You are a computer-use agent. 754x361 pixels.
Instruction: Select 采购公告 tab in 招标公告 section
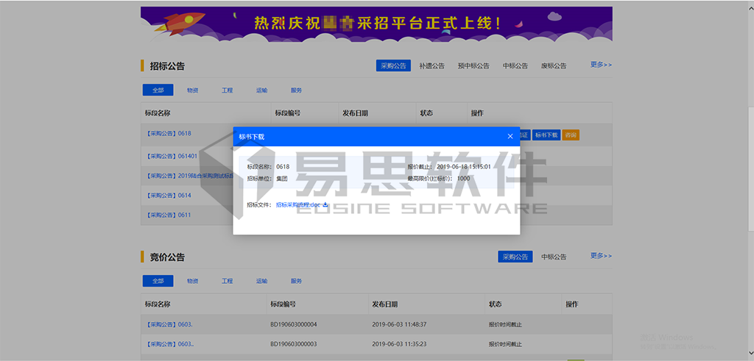(x=393, y=65)
